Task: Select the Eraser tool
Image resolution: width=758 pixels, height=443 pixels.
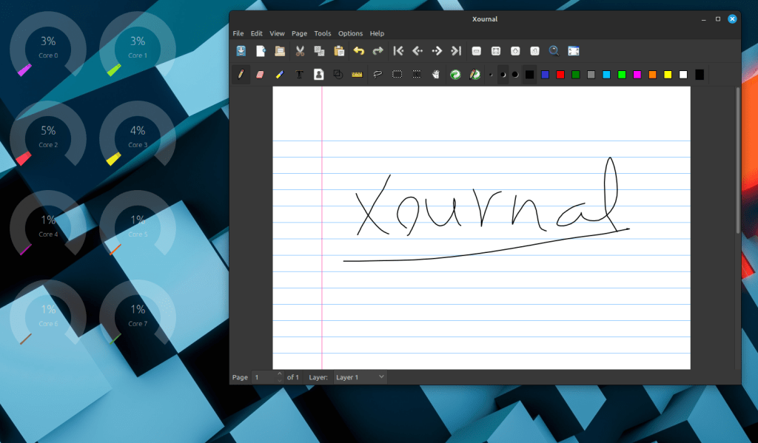Action: tap(260, 74)
